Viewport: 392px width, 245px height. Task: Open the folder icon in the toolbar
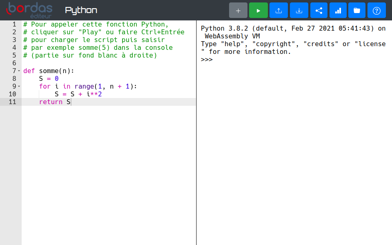[357, 10]
